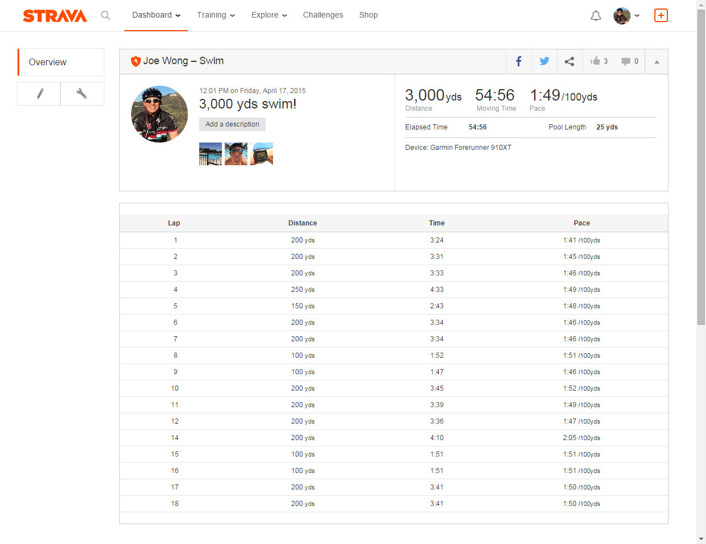Collapse header with up triangle

(657, 62)
